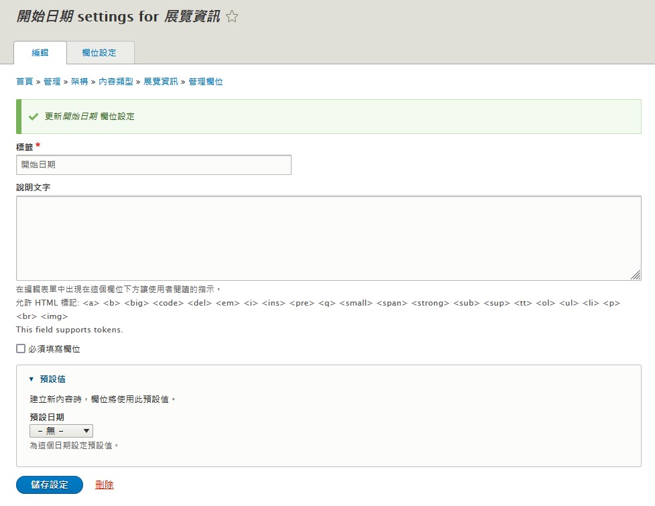Viewport: 655px width, 506px height.
Task: Click the resize grip of 說明文字 textarea
Action: pos(636,275)
